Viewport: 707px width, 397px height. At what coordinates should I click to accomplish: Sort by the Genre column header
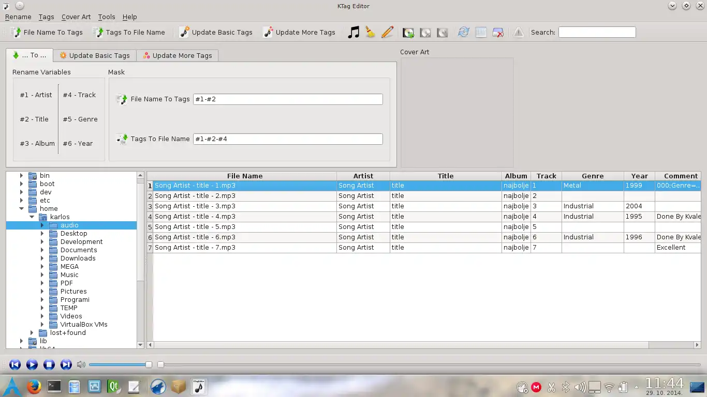[593, 176]
